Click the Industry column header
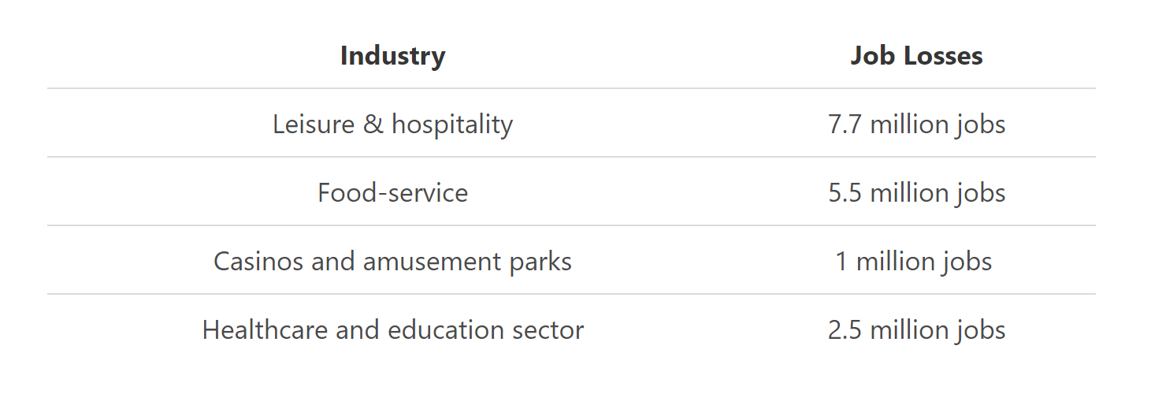The width and height of the screenshot is (1151, 394). 392,56
